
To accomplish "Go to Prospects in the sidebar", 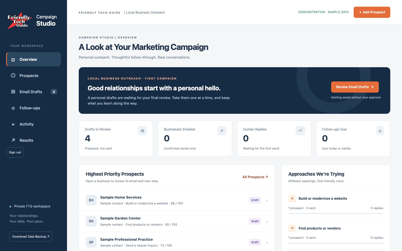I will click(33, 76).
